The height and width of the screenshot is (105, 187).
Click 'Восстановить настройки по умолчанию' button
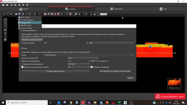point(115,71)
